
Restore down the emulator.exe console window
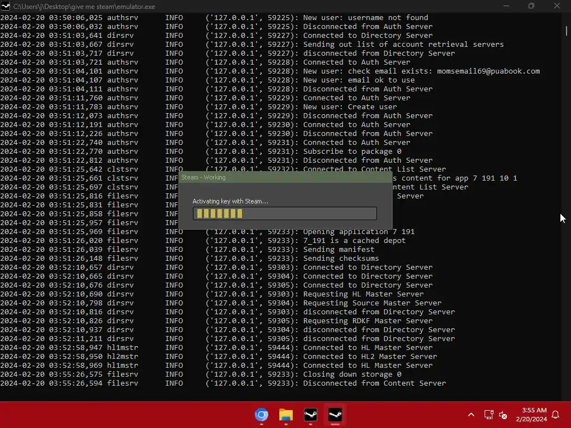tap(531, 6)
